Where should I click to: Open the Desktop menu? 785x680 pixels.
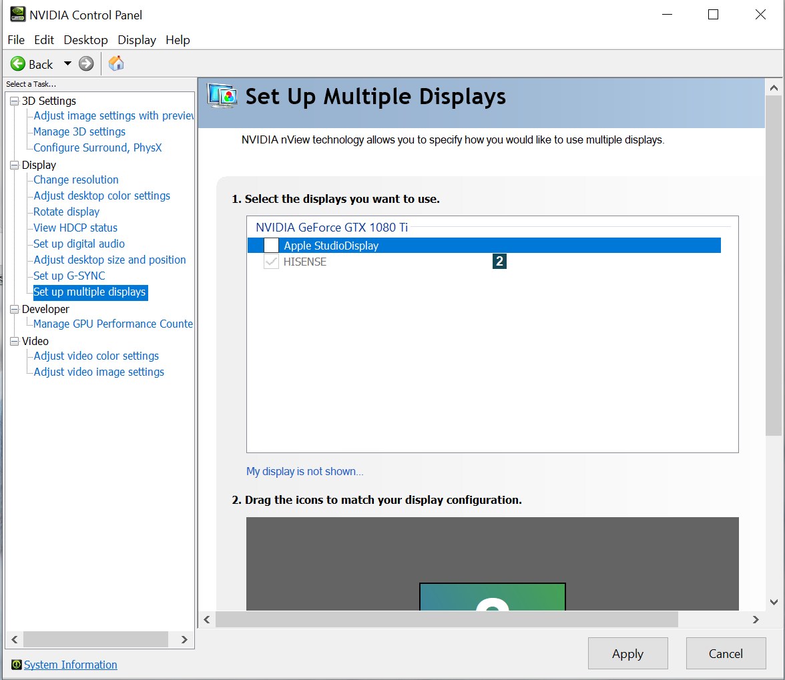coord(85,40)
